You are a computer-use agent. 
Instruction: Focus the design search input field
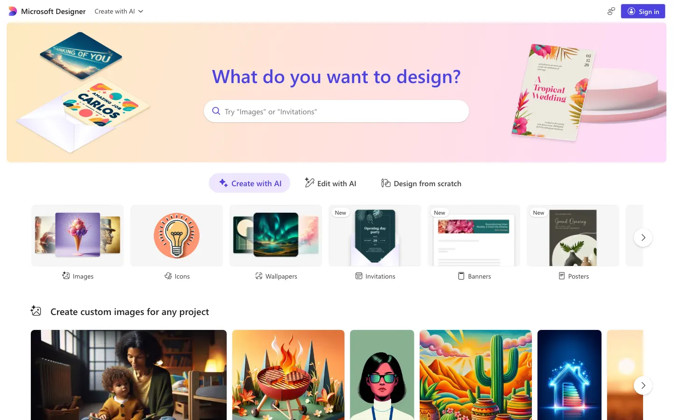coord(336,111)
